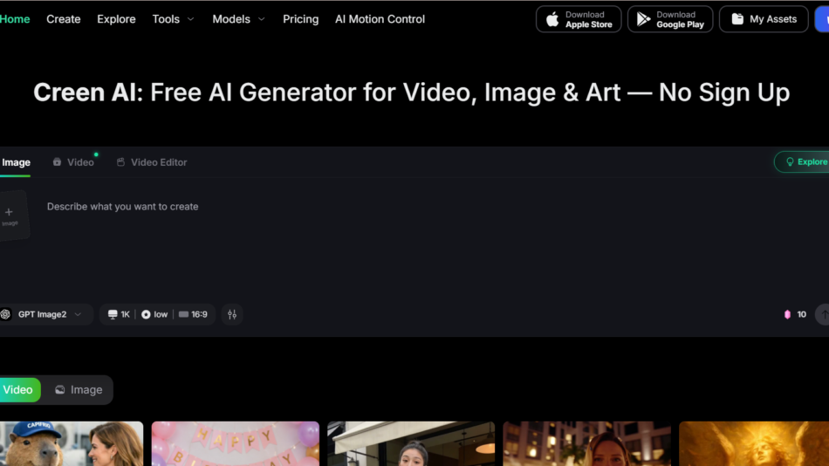Screen dimensions: 829x466
Task: Open advanced settings sliders icon
Action: pos(232,314)
